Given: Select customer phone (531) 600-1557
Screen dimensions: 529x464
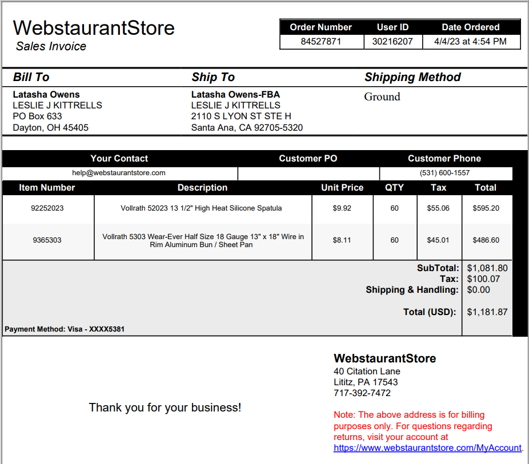Looking at the screenshot, I should click(444, 173).
